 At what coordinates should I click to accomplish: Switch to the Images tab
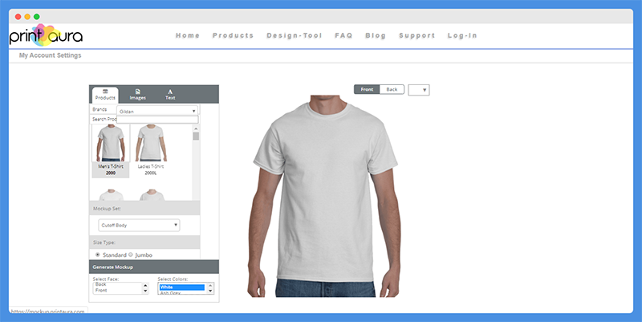point(137,95)
